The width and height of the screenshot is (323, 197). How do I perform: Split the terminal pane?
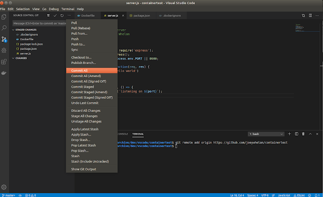point(296,134)
